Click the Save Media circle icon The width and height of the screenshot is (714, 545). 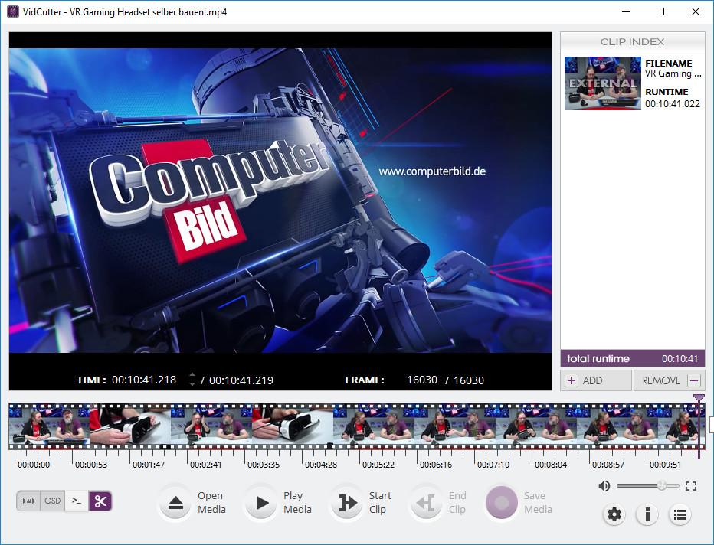pos(502,502)
